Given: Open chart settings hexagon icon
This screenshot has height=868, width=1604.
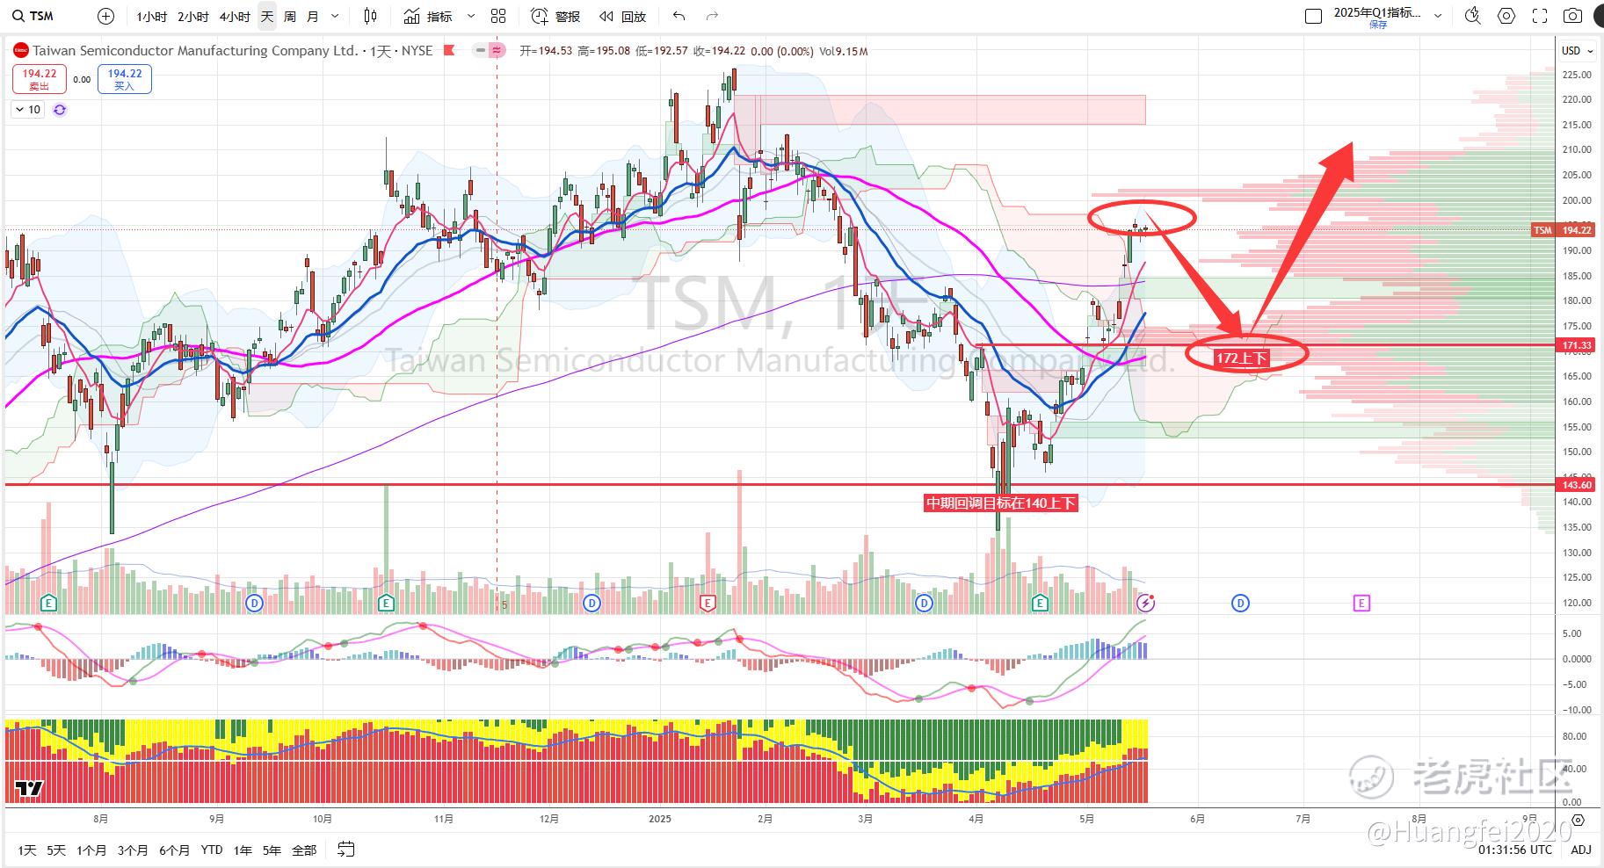Looking at the screenshot, I should click(x=1506, y=16).
